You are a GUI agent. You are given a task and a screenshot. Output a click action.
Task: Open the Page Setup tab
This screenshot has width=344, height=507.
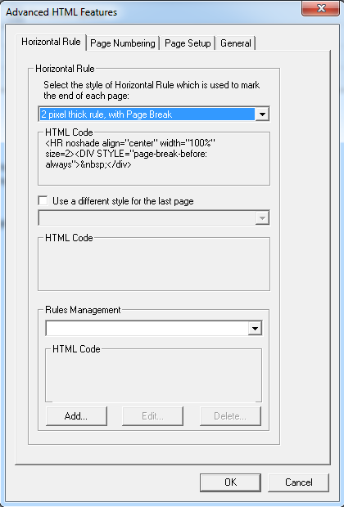[x=188, y=43]
